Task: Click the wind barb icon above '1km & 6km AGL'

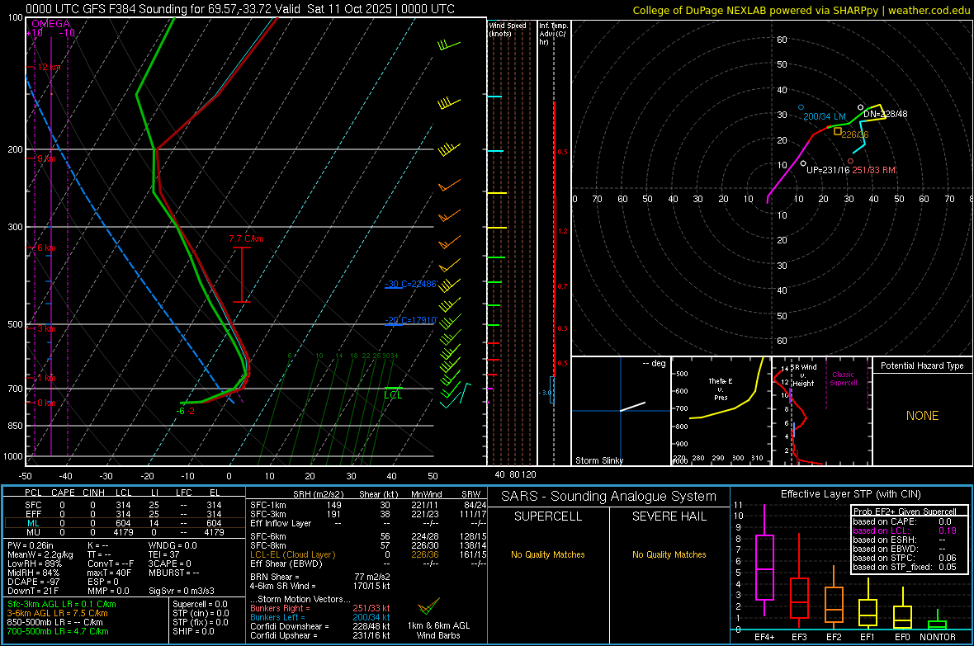Action: (428, 606)
